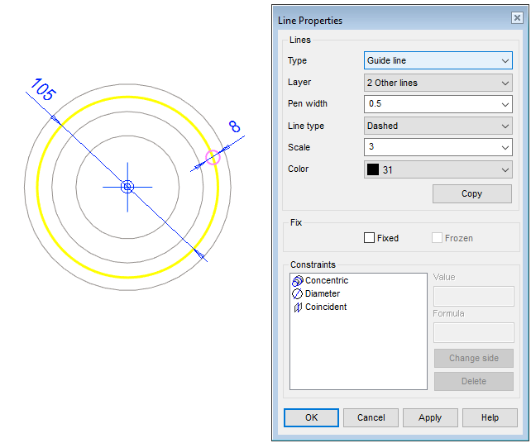Click the center point crosshair marker
Screen dimensions: 531x443
pyautogui.click(x=127, y=188)
